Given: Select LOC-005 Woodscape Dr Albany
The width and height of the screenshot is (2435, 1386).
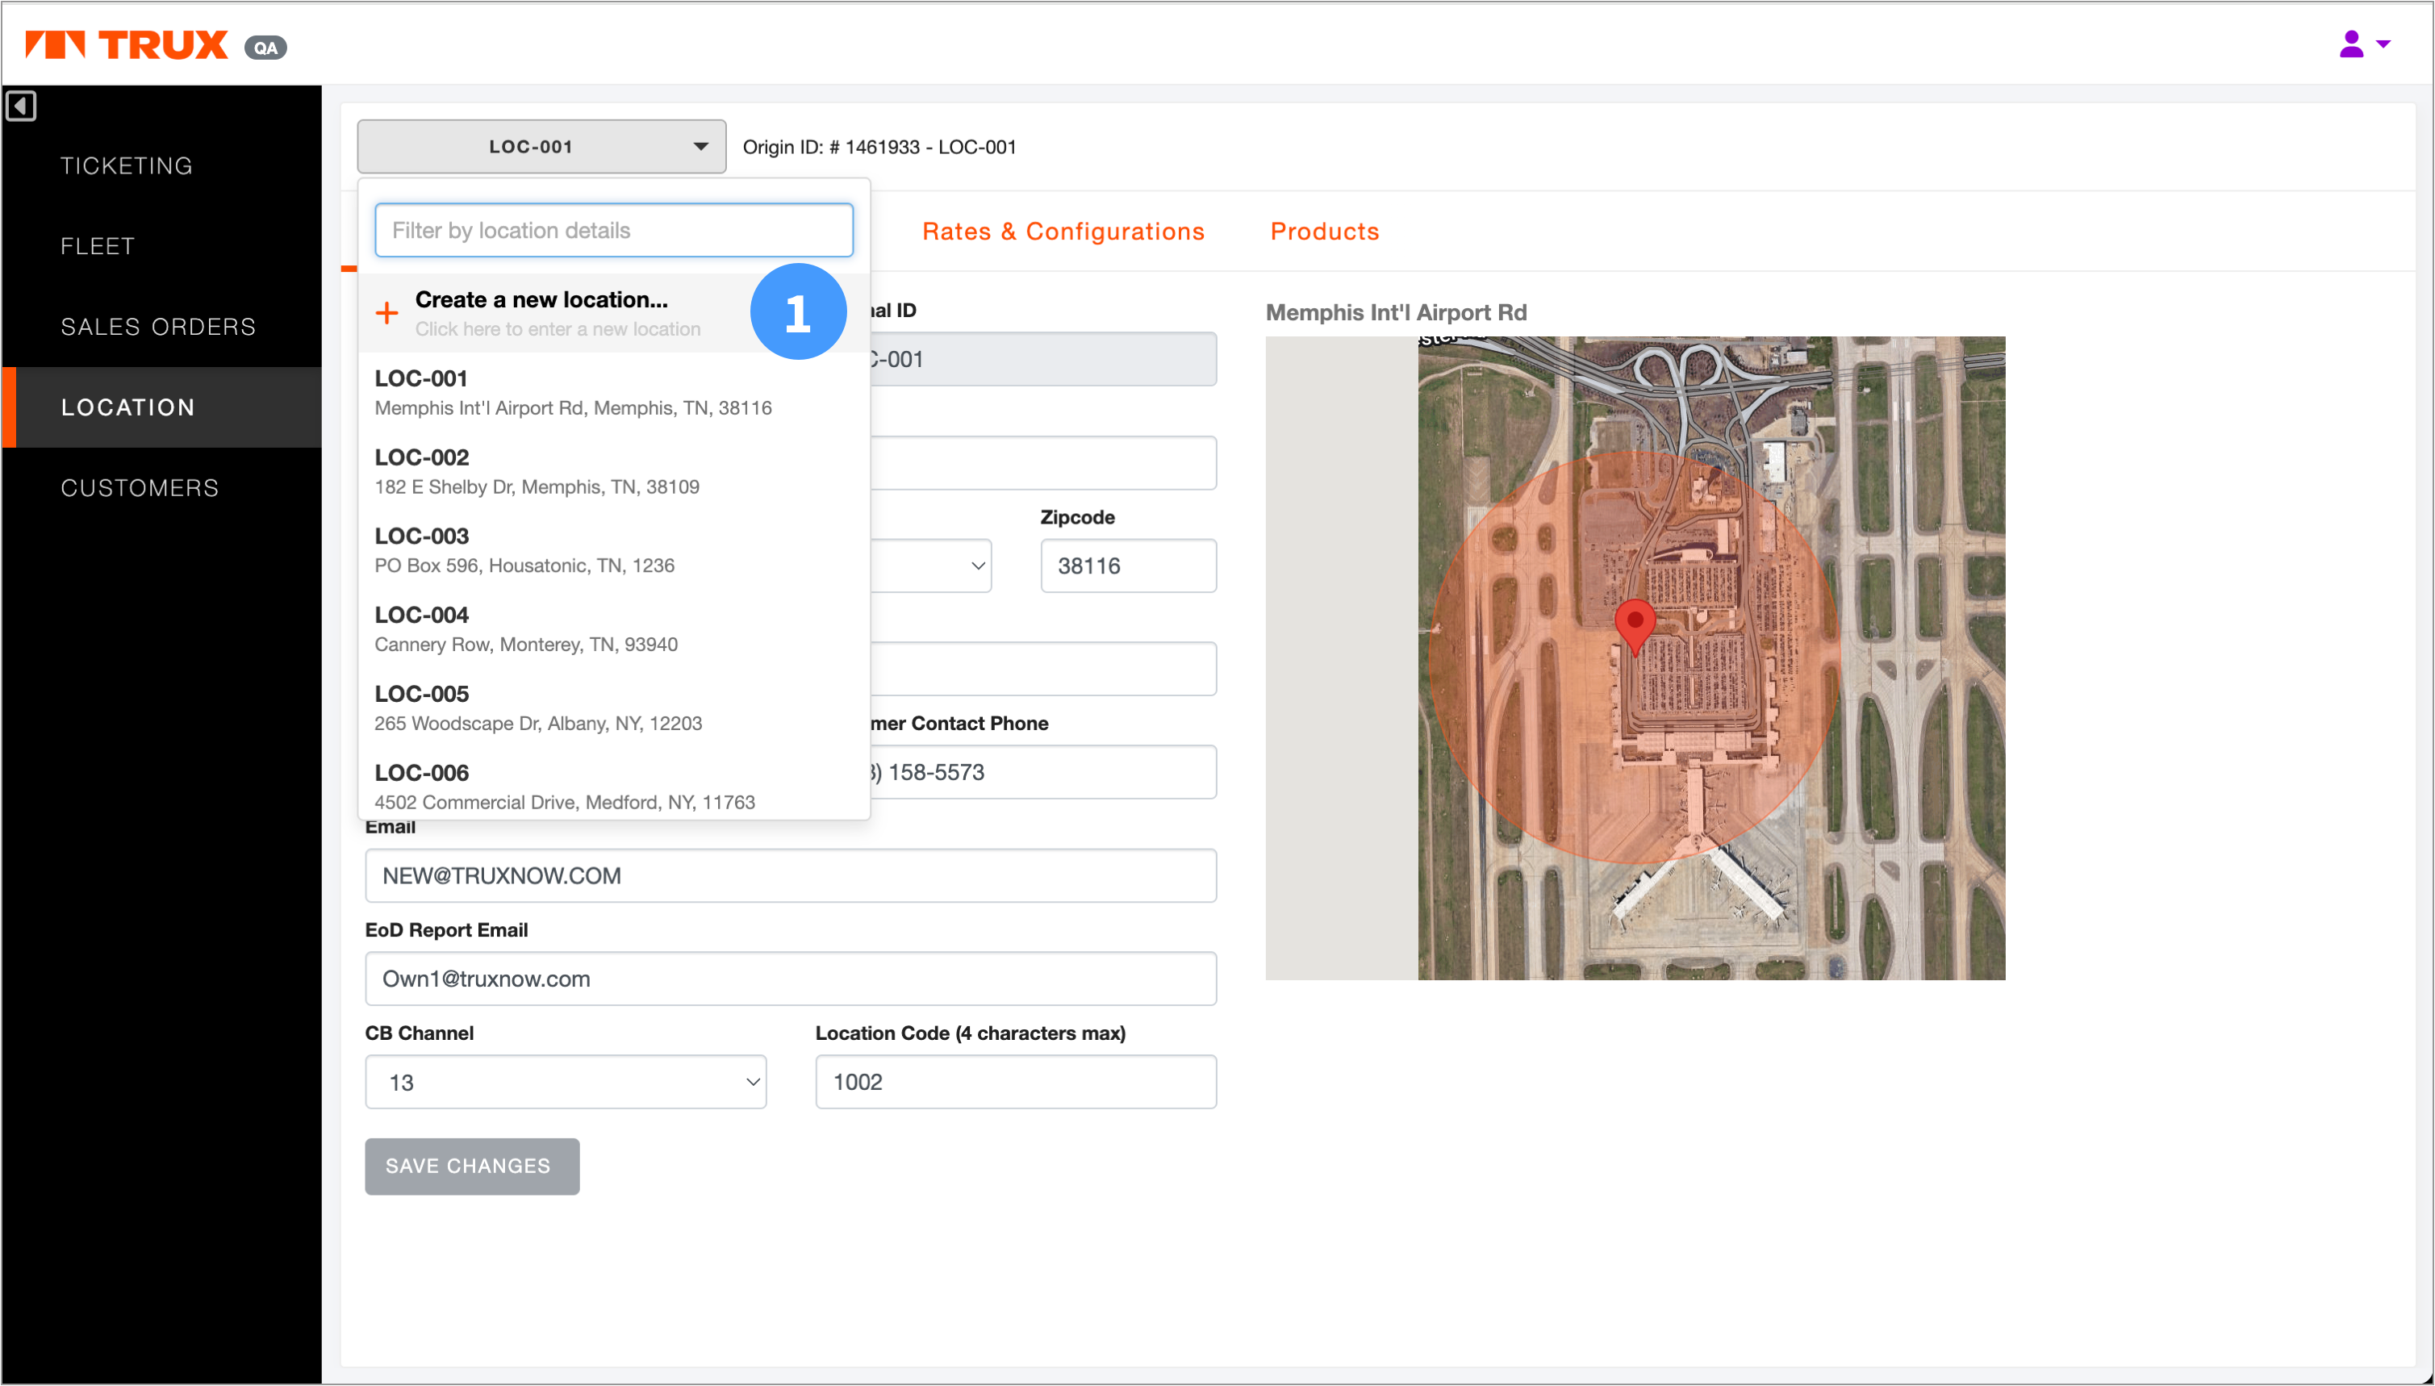Looking at the screenshot, I should (x=614, y=708).
